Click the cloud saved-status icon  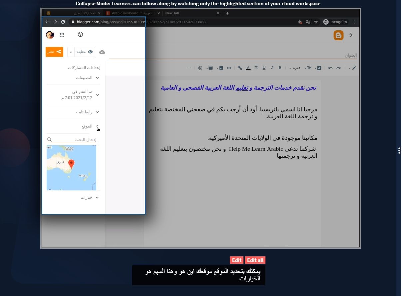pyautogui.click(x=102, y=52)
